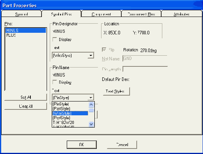203x154 pixels.
Task: Select the Symbol Pins tab
Action: (x=61, y=14)
